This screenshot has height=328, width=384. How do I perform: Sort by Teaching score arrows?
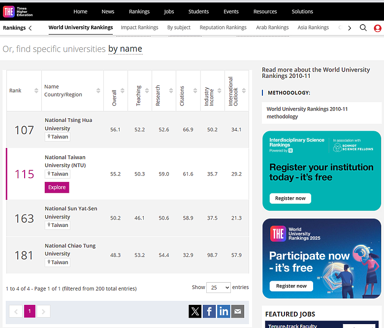point(147,91)
